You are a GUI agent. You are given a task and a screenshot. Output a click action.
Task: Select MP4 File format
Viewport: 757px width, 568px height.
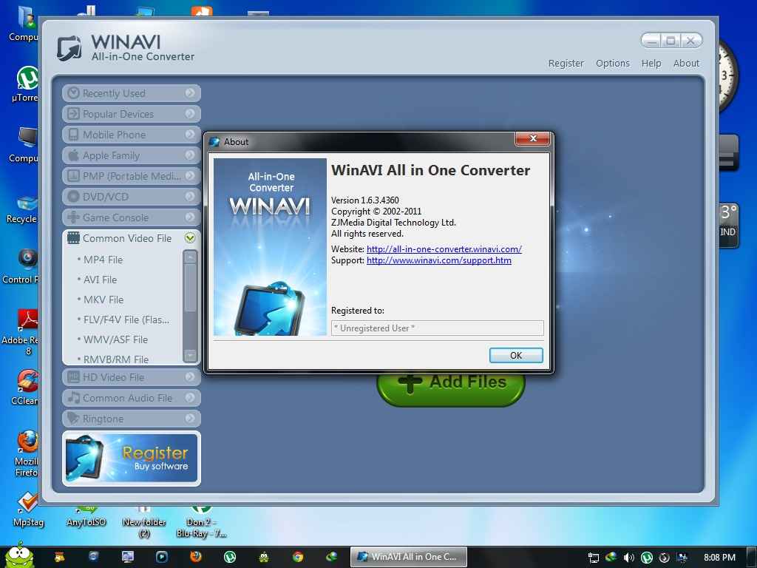pyautogui.click(x=103, y=260)
